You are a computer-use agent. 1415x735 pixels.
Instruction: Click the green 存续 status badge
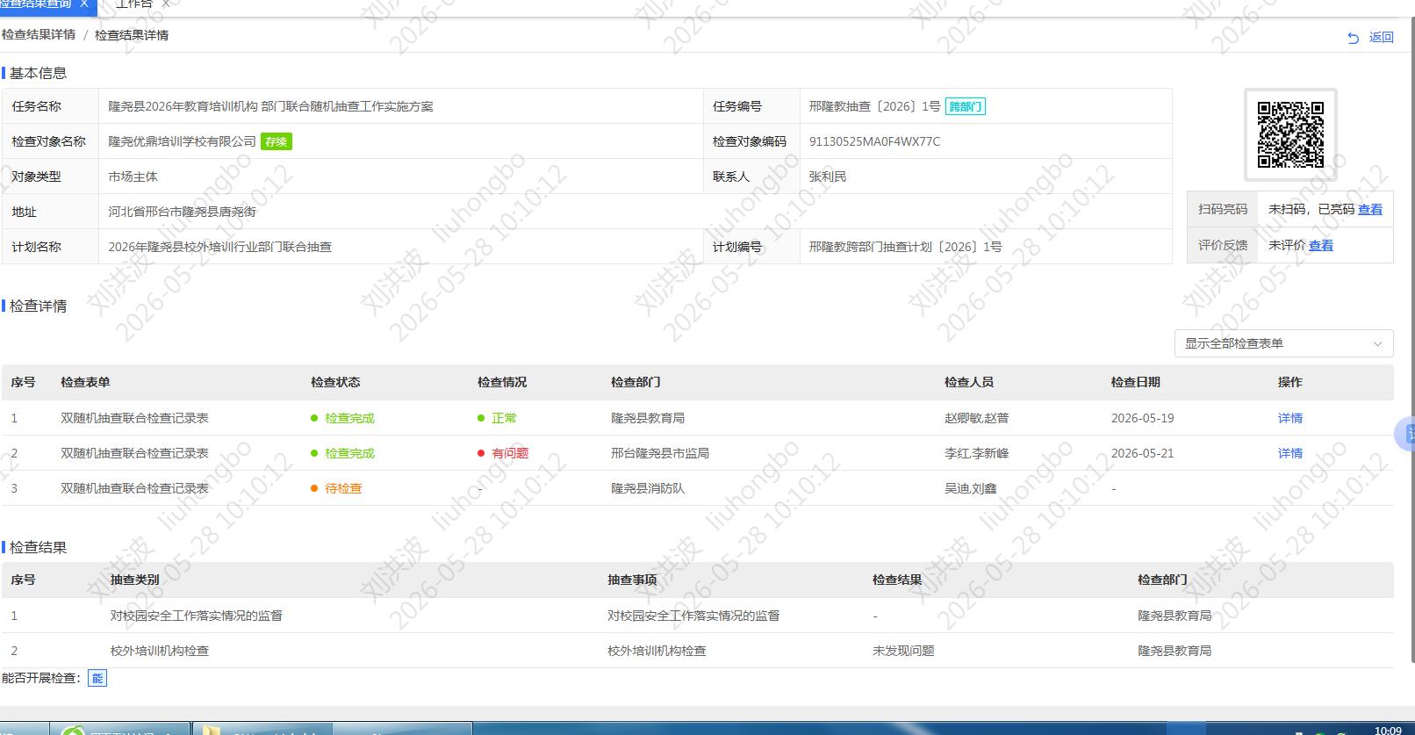pyautogui.click(x=277, y=141)
